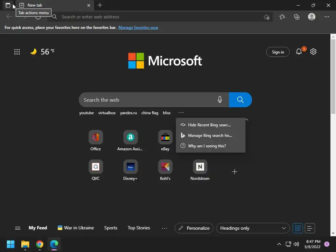
Task: Open the QVC quick link
Action: (x=95, y=170)
